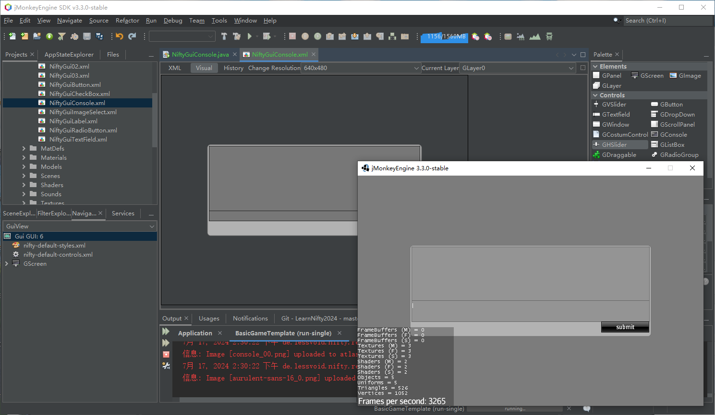Switch editor to Visual view

[204, 68]
